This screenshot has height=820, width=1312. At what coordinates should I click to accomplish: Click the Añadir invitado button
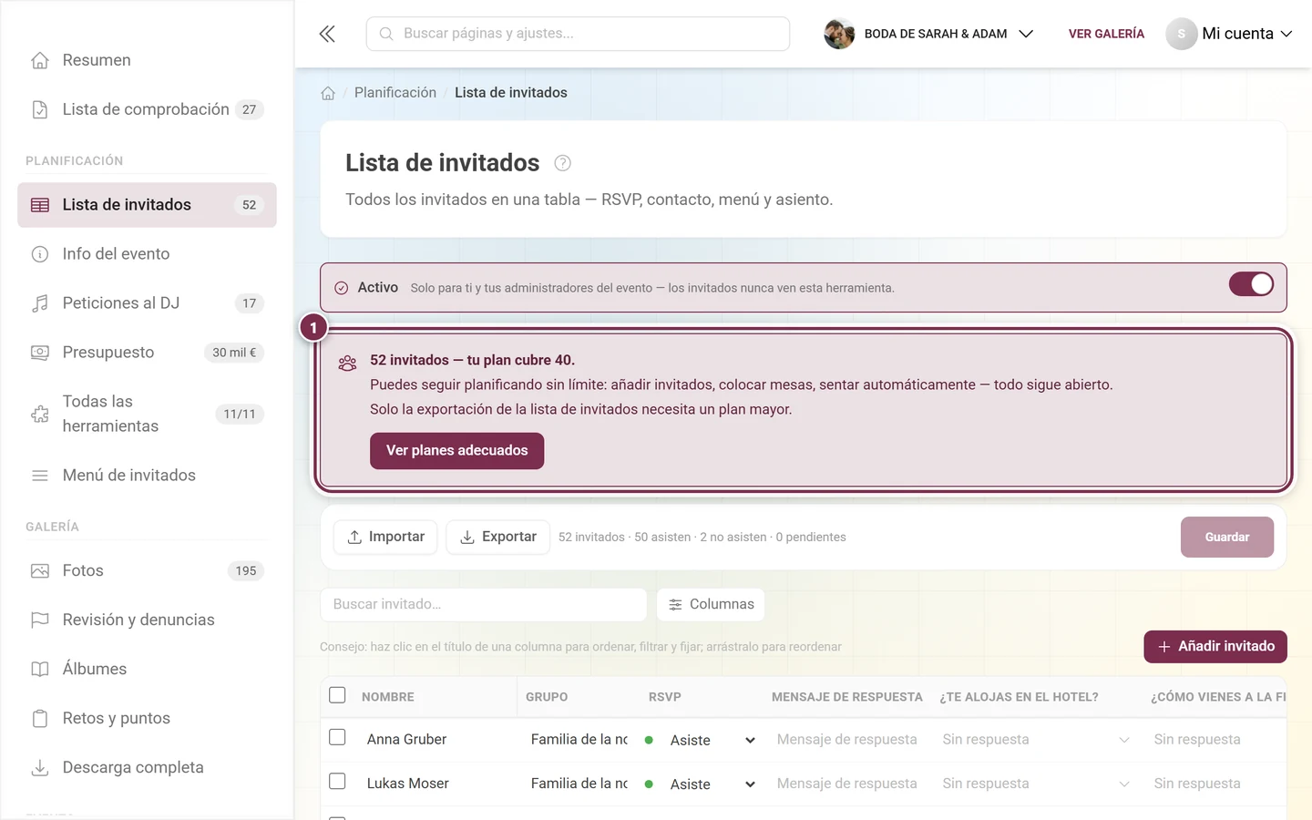tap(1215, 647)
